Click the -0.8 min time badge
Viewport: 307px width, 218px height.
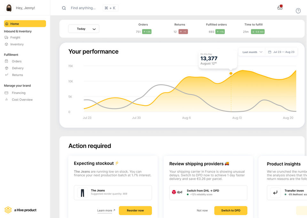point(258,32)
